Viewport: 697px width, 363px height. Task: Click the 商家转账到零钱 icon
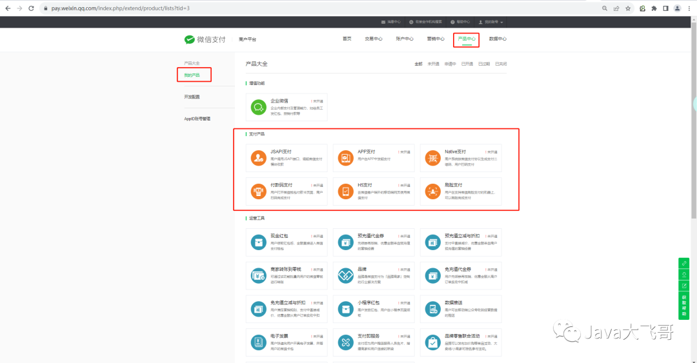tap(258, 275)
